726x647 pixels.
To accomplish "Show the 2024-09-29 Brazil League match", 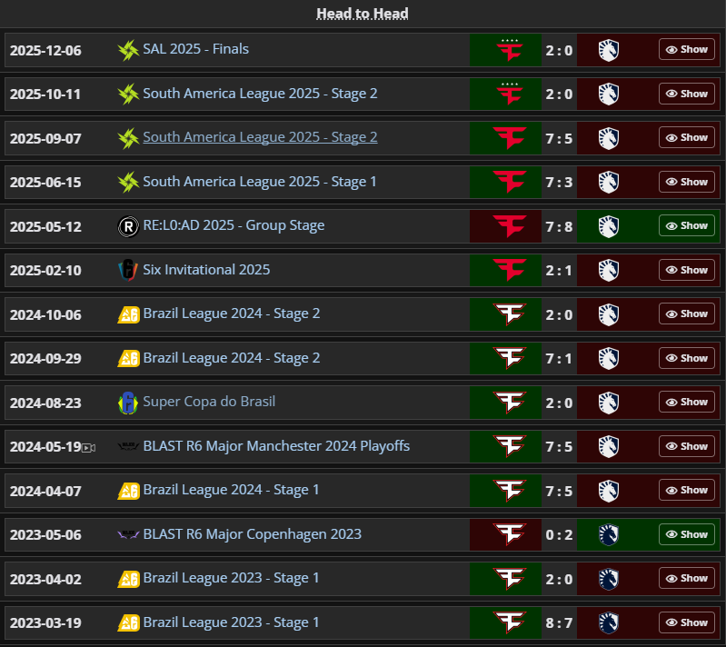I will tap(687, 358).
